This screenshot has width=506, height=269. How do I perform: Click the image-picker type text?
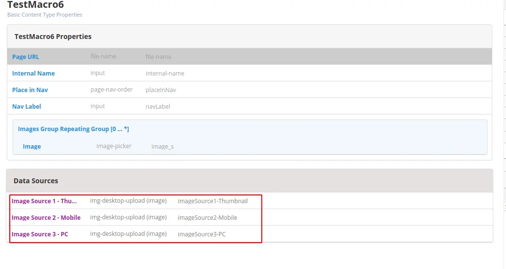[114, 146]
